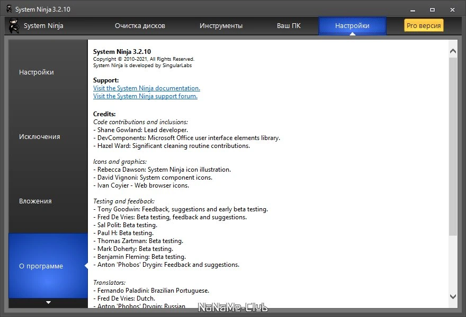This screenshot has height=317, width=466.
Task: Visit the System Ninja documentation link
Action: tap(147, 88)
